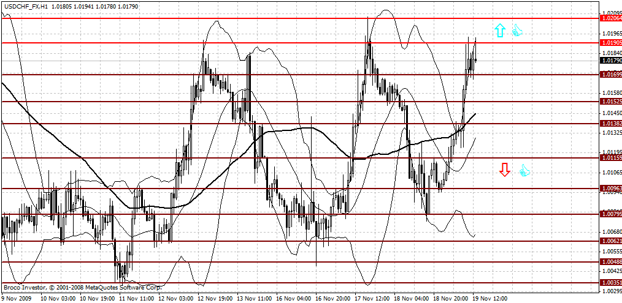622x303 pixels.
Task: Click the 1.00295 price scale value
Action: click(x=612, y=291)
